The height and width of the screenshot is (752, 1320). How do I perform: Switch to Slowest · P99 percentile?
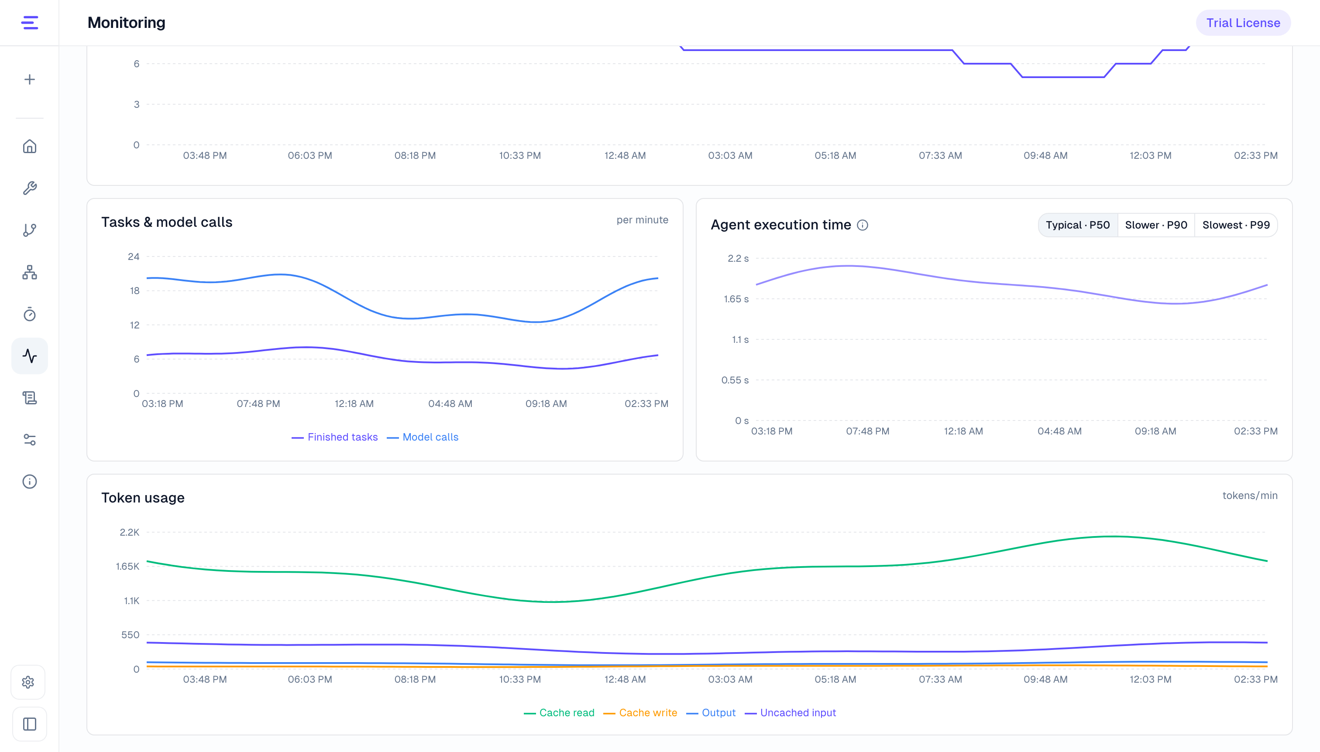coord(1236,225)
